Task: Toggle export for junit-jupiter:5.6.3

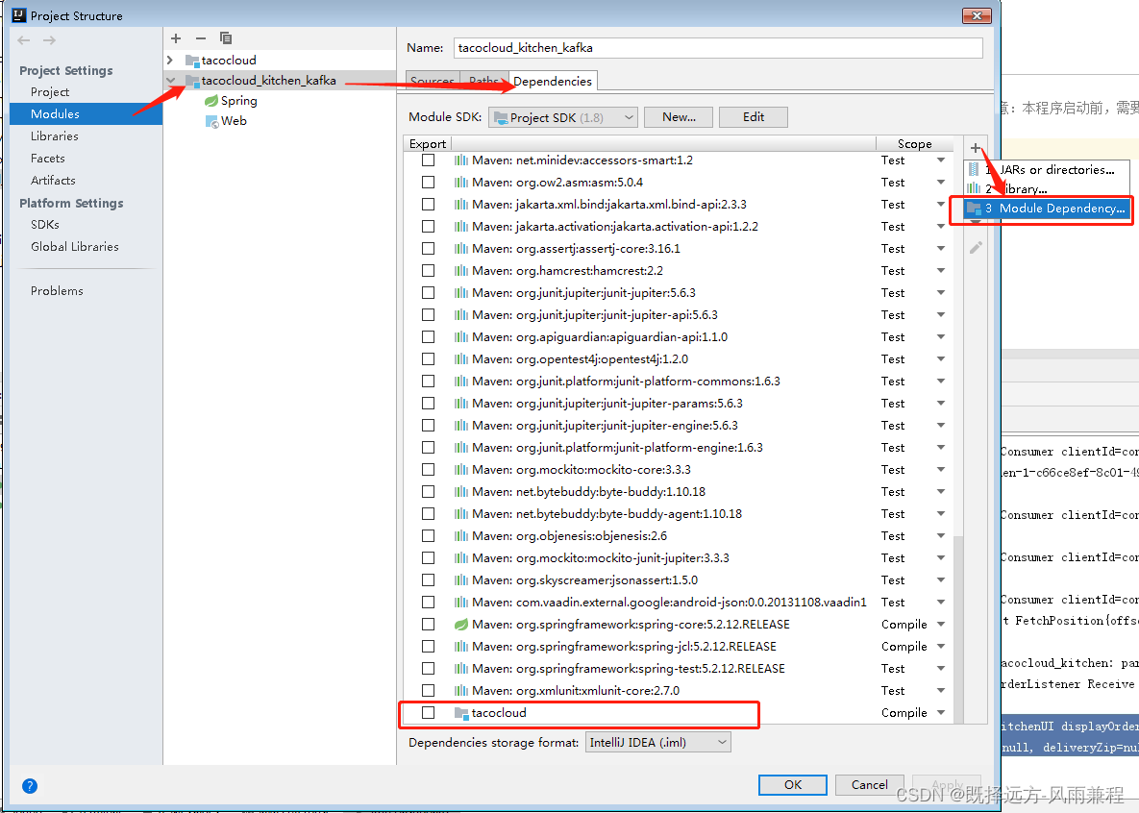Action: (429, 293)
